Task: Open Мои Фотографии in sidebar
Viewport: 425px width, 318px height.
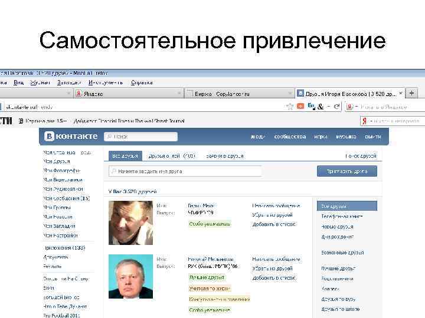Action: [x=62, y=171]
